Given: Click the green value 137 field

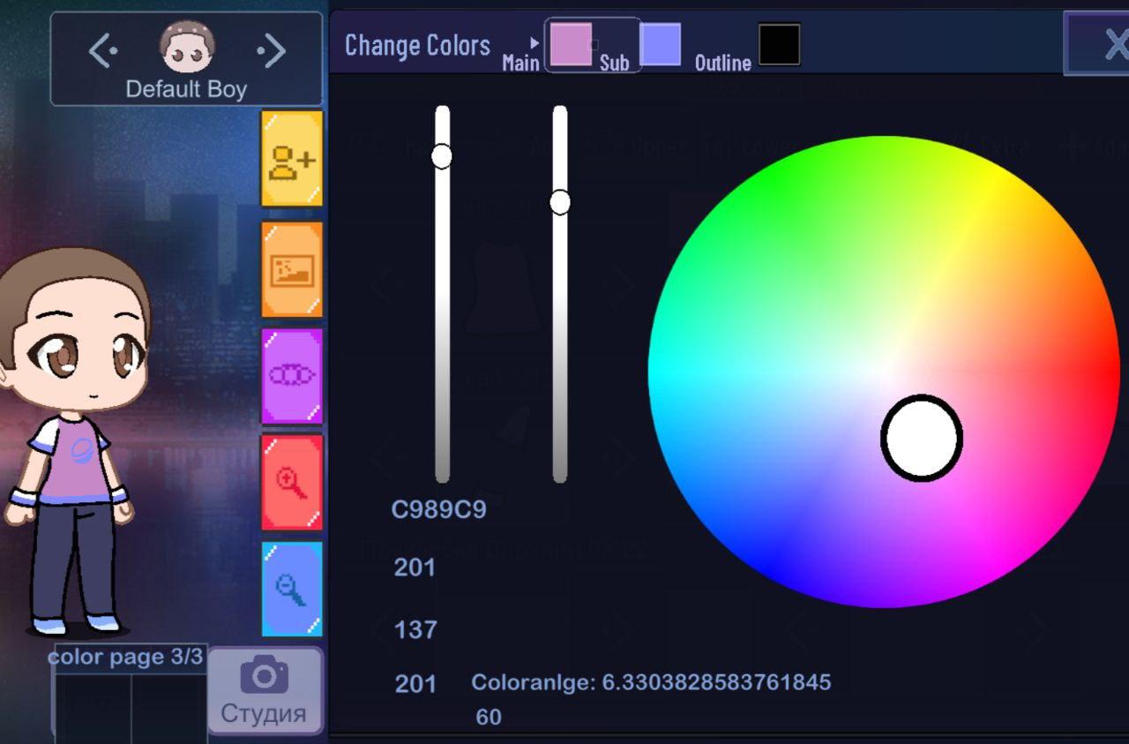Looking at the screenshot, I should 415,630.
